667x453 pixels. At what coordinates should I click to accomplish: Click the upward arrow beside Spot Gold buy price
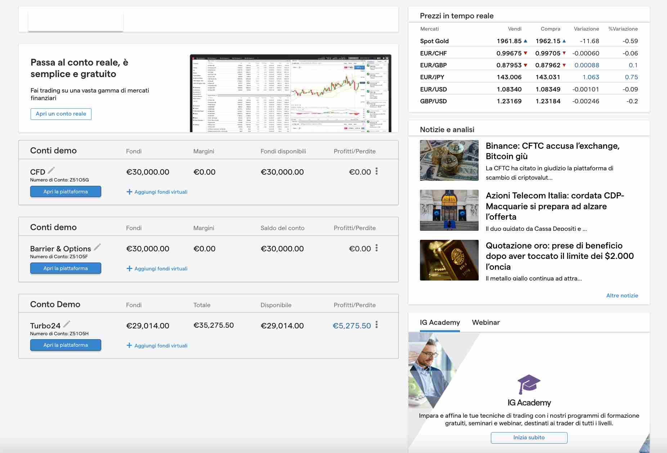(x=564, y=41)
